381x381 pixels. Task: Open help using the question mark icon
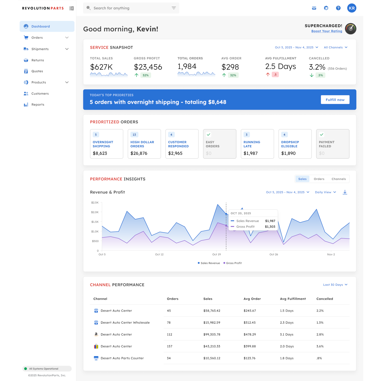coord(338,8)
